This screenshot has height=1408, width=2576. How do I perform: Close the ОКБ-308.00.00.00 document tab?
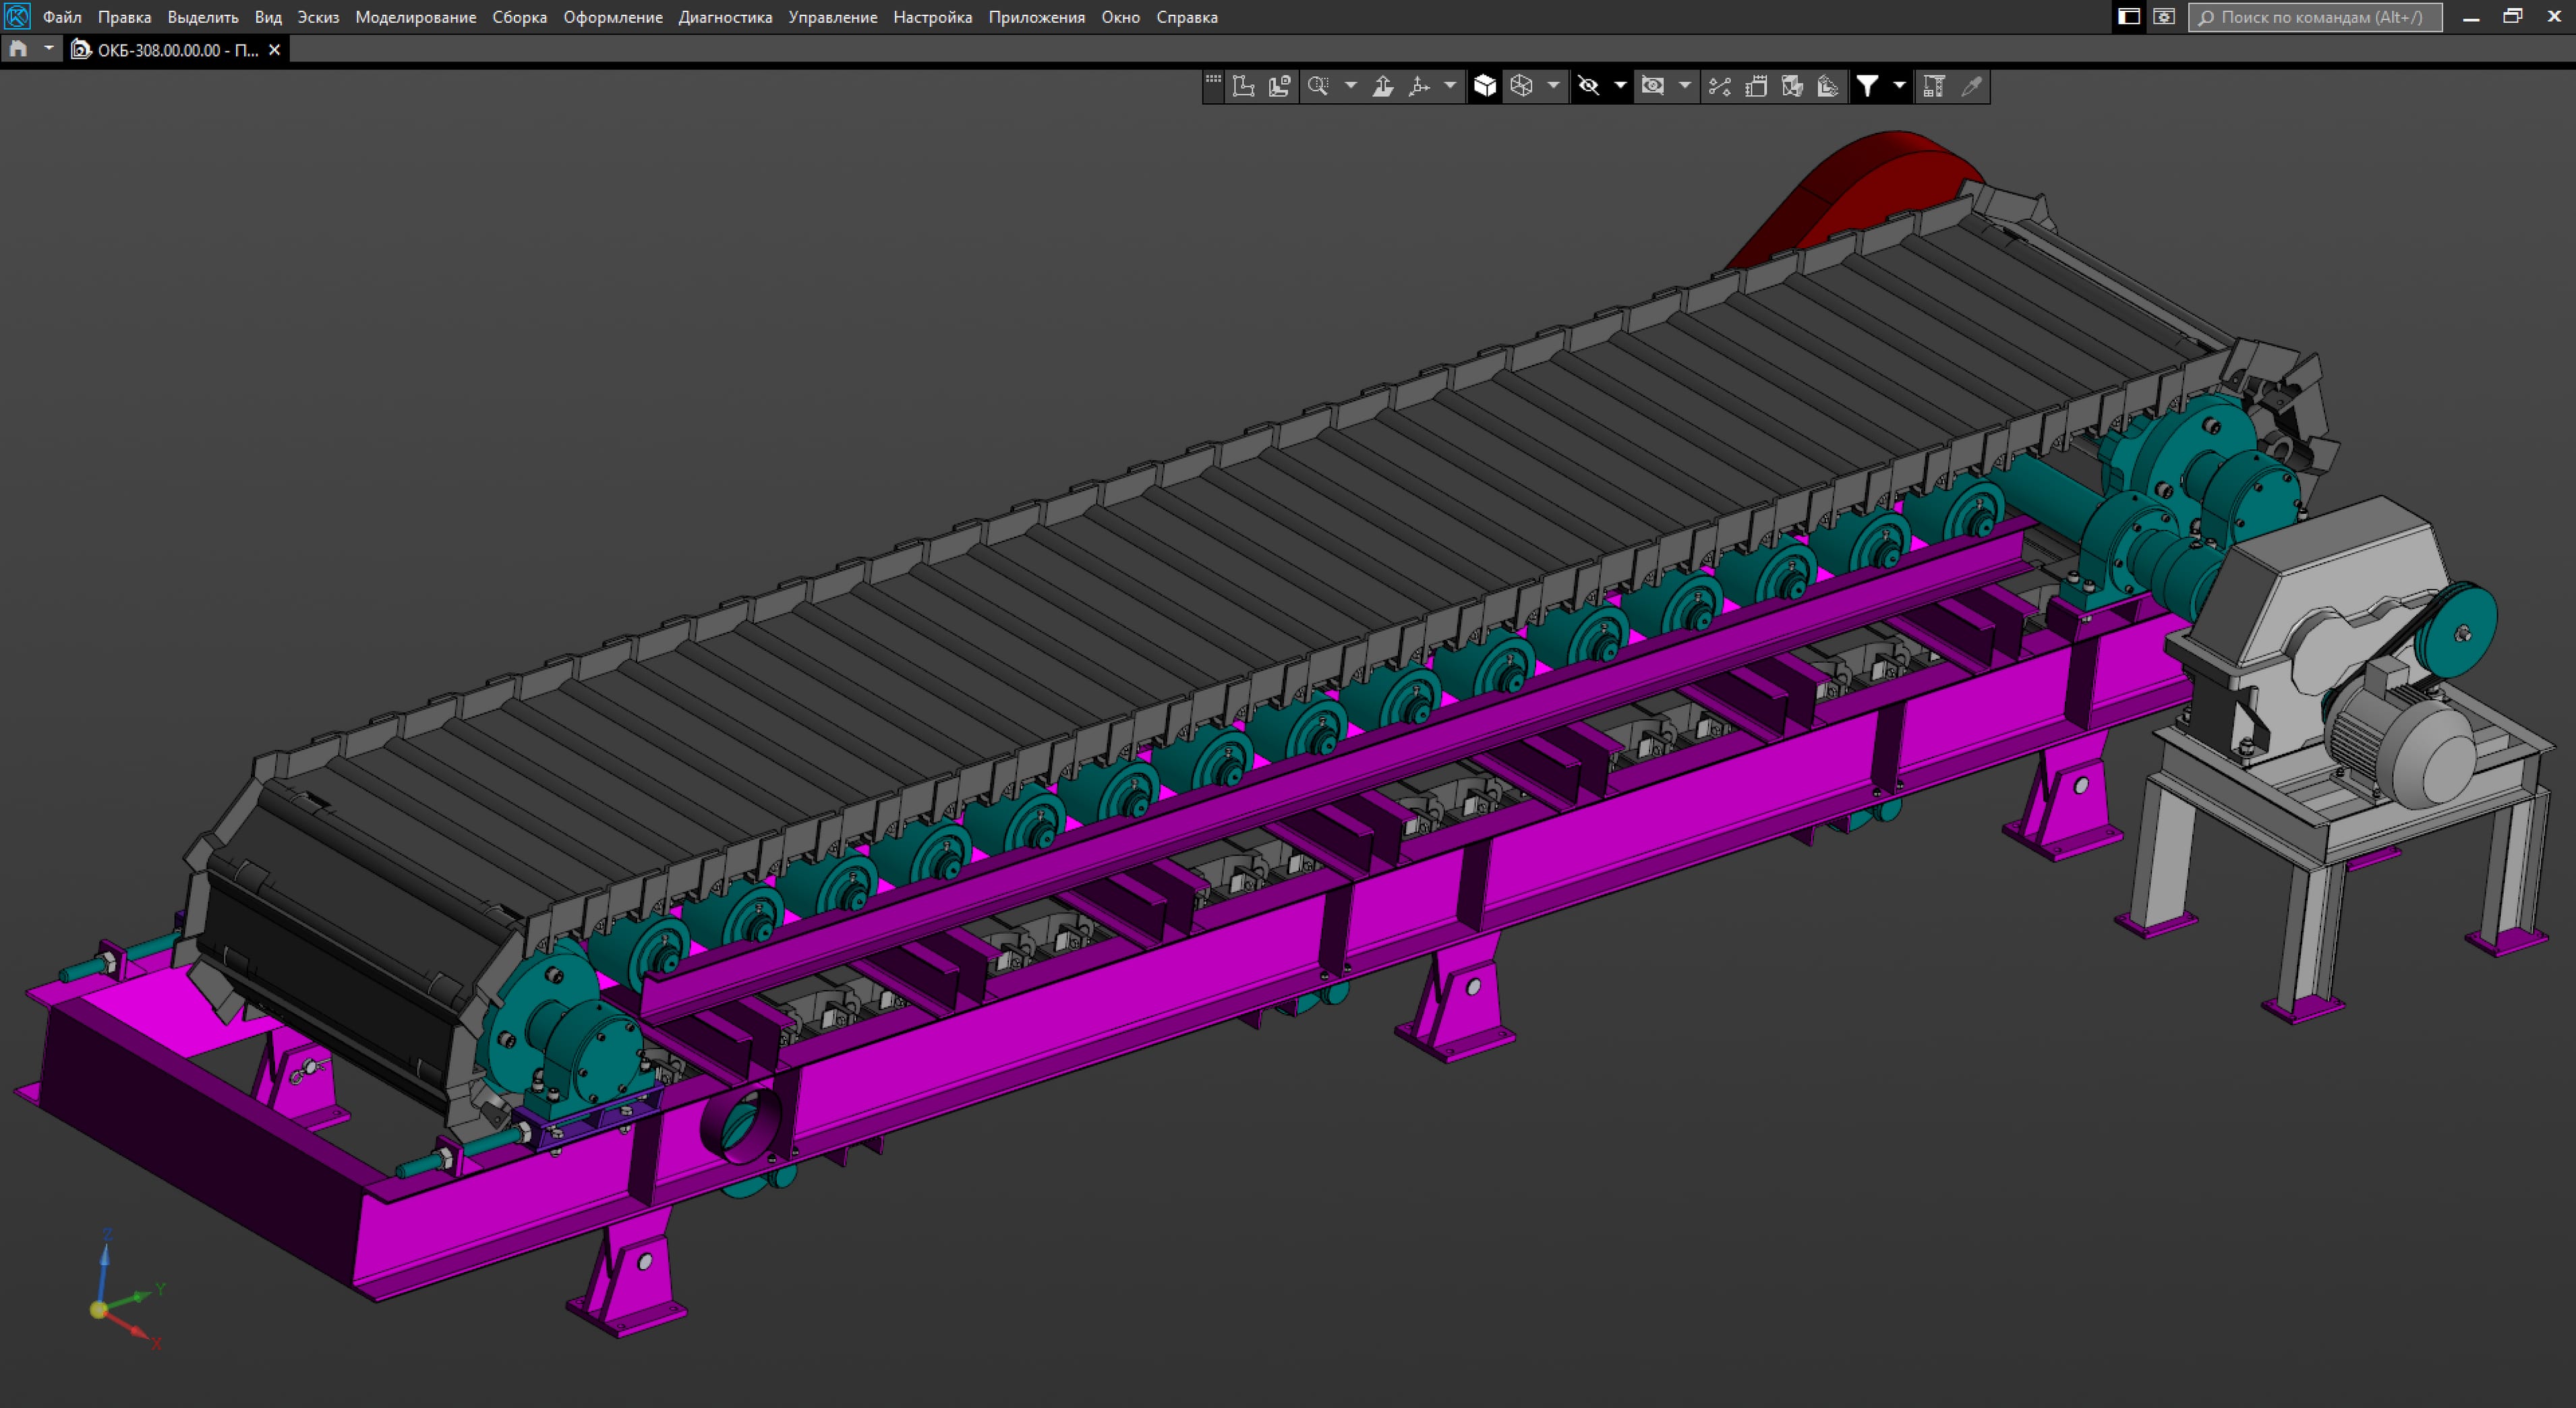275,50
